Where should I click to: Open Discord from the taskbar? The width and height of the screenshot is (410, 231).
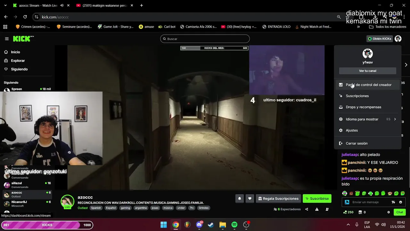coord(199,225)
